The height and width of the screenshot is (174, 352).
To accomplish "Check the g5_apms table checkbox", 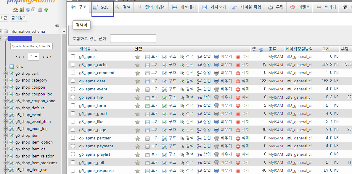I will click(x=73, y=56).
